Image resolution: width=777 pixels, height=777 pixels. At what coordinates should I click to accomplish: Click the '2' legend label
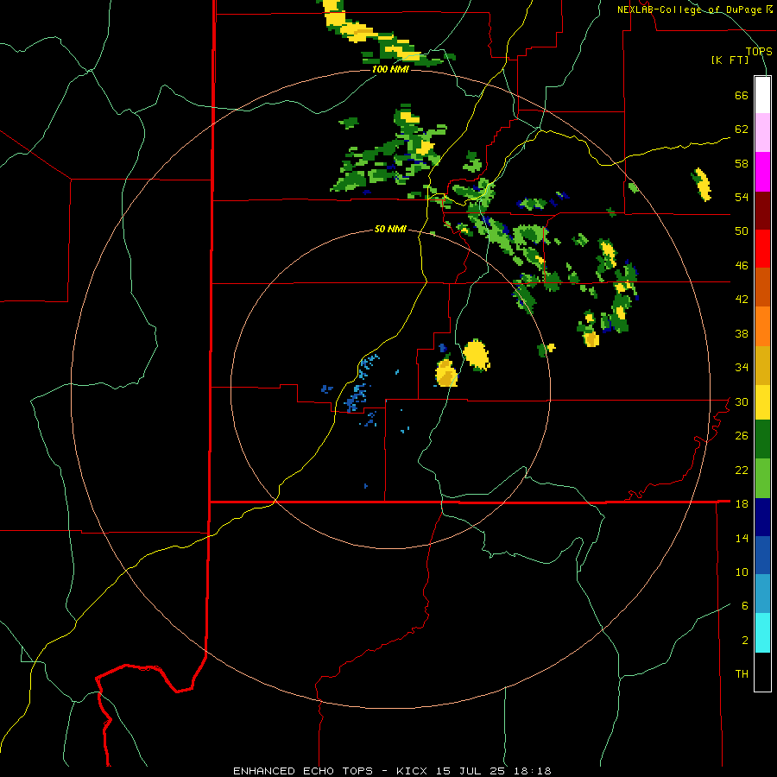tap(745, 641)
